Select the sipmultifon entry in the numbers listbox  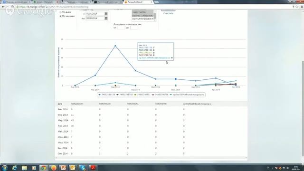coord(142,19)
